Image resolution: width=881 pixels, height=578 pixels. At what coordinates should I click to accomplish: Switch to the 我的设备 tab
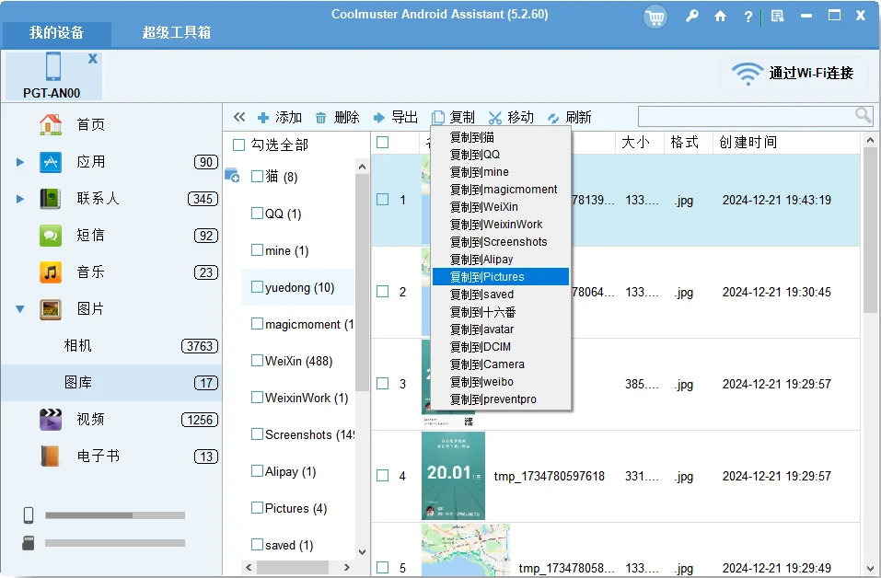coord(57,33)
